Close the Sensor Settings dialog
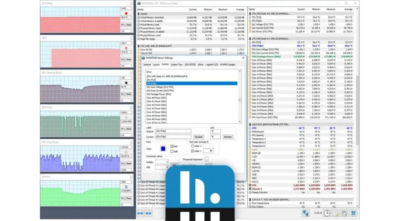 (x=243, y=58)
